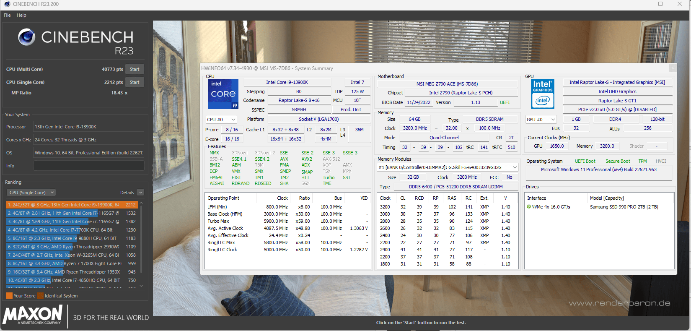Click the Intel Core i9-13900K CPU name
The height and width of the screenshot is (331, 691).
287,82
